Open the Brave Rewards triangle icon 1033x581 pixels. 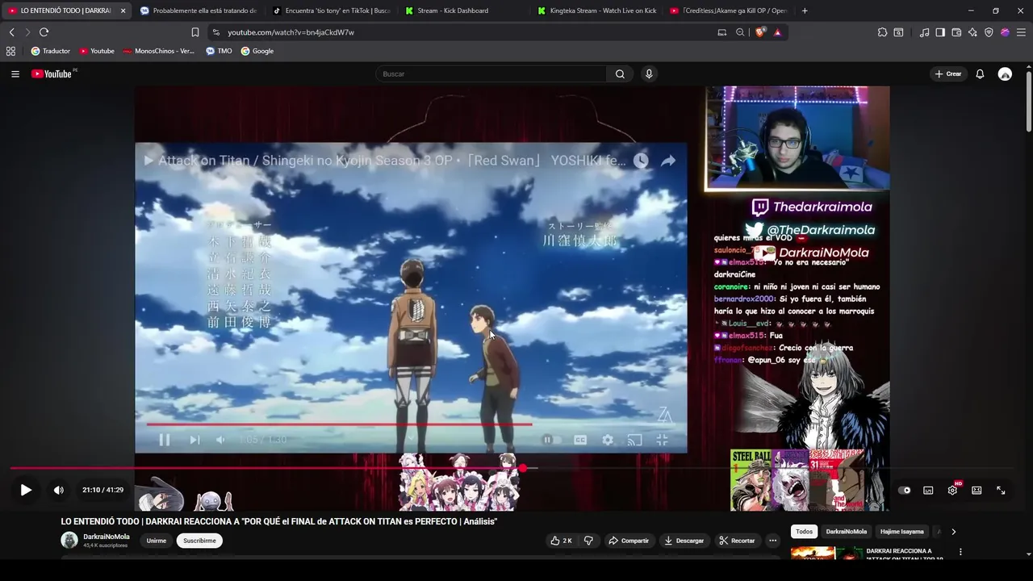tap(777, 32)
